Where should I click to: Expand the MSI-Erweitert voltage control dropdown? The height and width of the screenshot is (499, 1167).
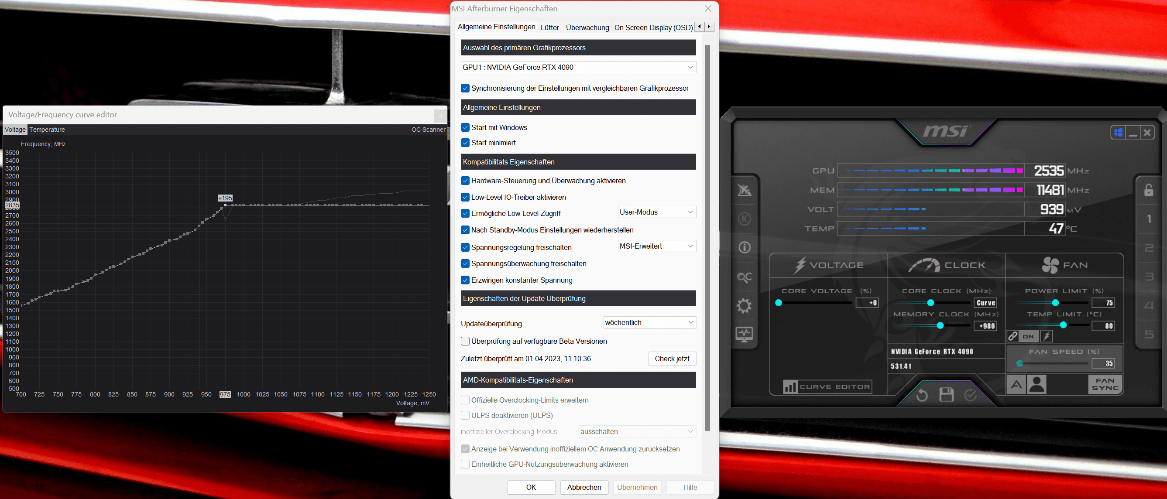656,246
